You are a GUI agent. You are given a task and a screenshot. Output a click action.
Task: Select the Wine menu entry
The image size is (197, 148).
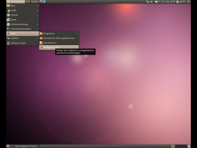pyautogui.click(x=23, y=34)
